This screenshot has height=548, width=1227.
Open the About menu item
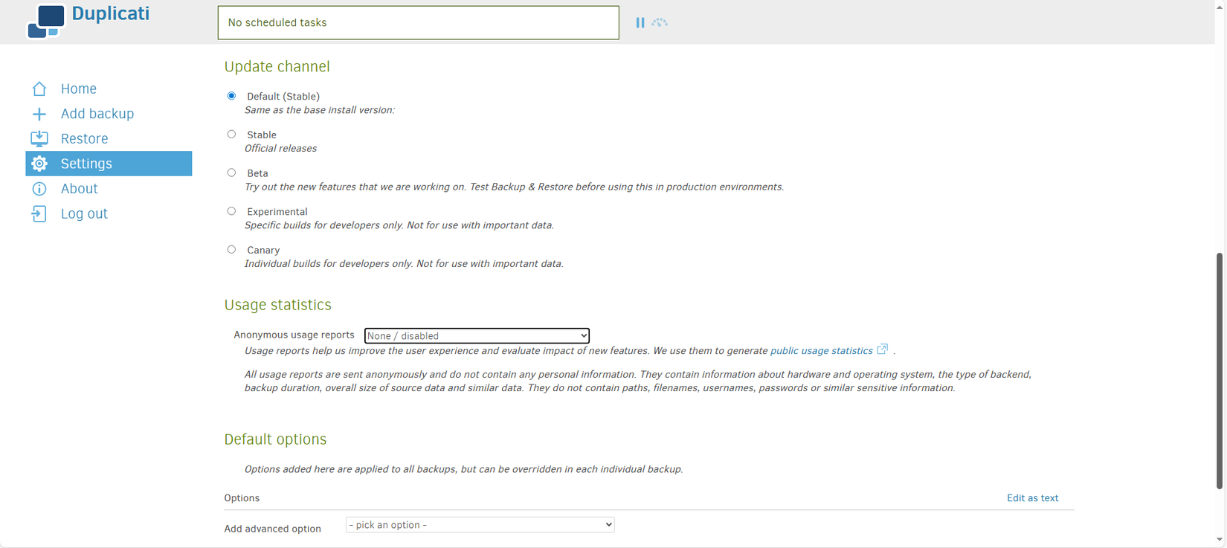coord(109,189)
